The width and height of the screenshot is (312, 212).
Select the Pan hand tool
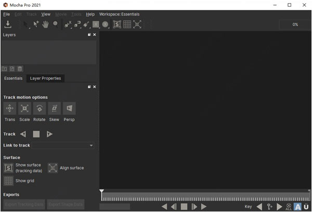pyautogui.click(x=45, y=24)
